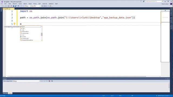Close the Output panel
This screenshot has height=97, width=173.
click(169, 79)
